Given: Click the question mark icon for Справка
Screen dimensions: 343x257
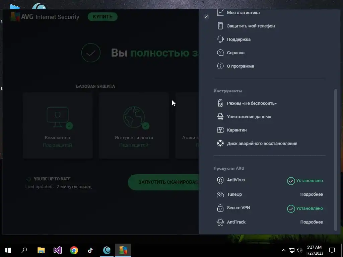Looking at the screenshot, I should click(x=220, y=53).
